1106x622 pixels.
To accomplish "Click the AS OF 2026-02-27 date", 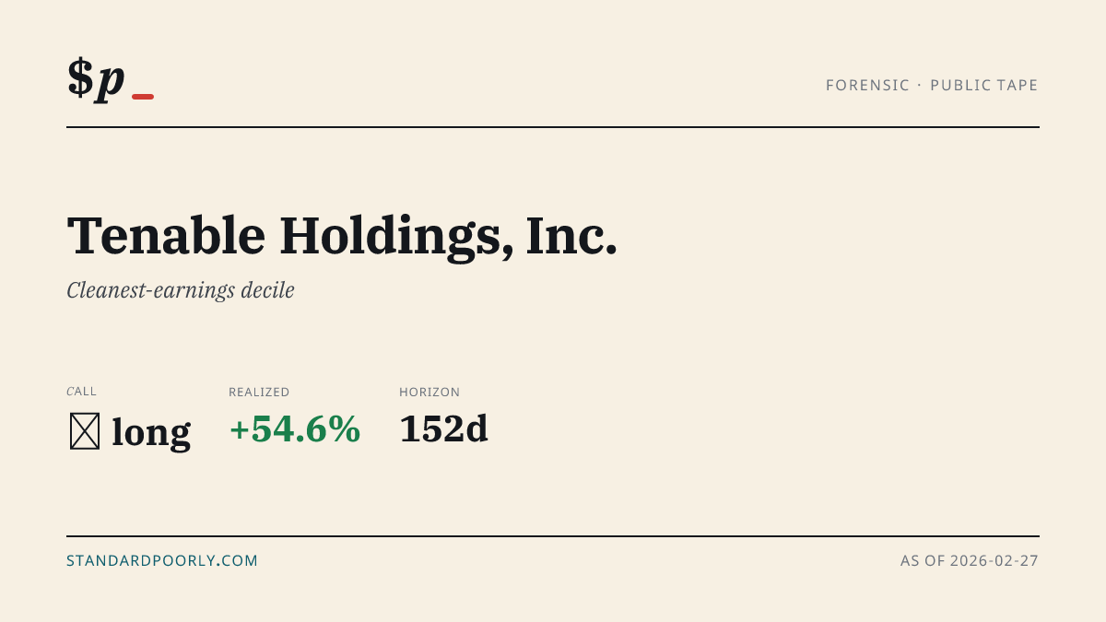I will [x=970, y=560].
